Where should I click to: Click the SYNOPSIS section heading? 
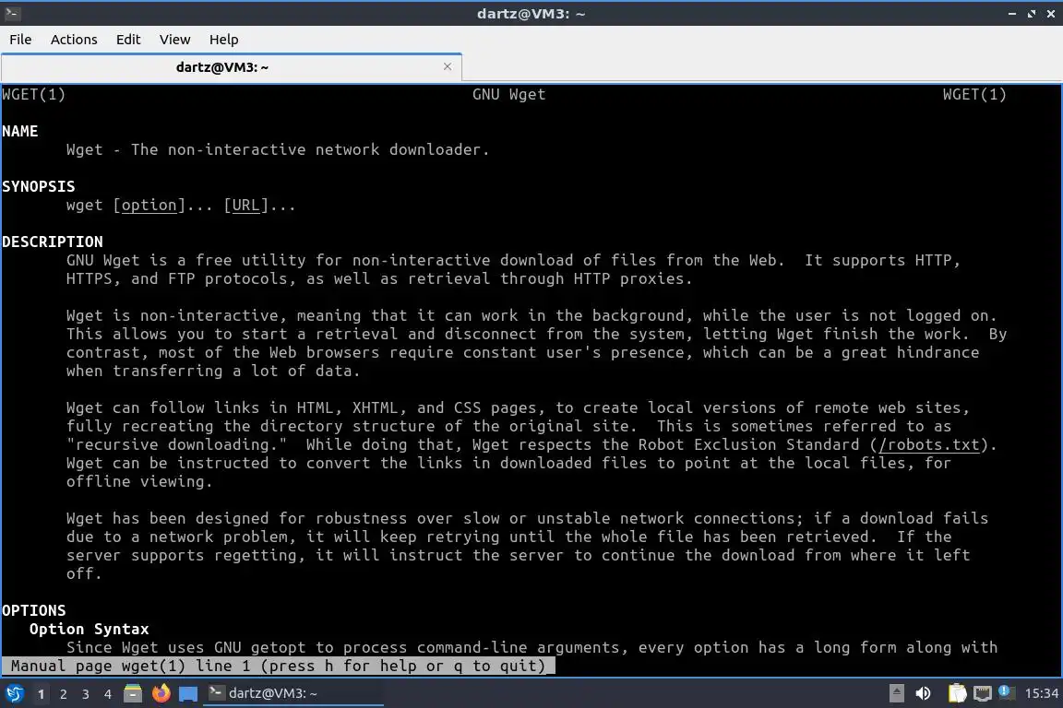[x=39, y=186]
